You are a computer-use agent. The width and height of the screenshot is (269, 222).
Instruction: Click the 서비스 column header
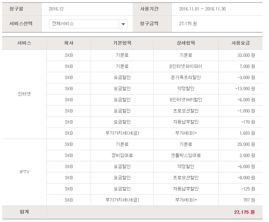tap(24, 43)
